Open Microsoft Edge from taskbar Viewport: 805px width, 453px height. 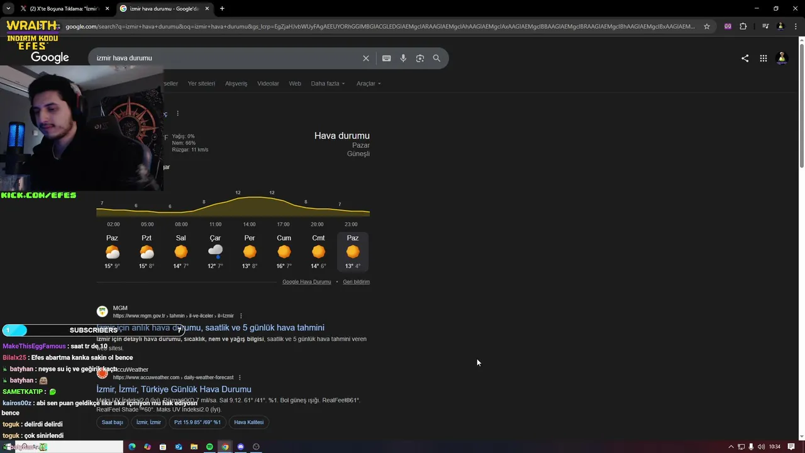pos(132,447)
